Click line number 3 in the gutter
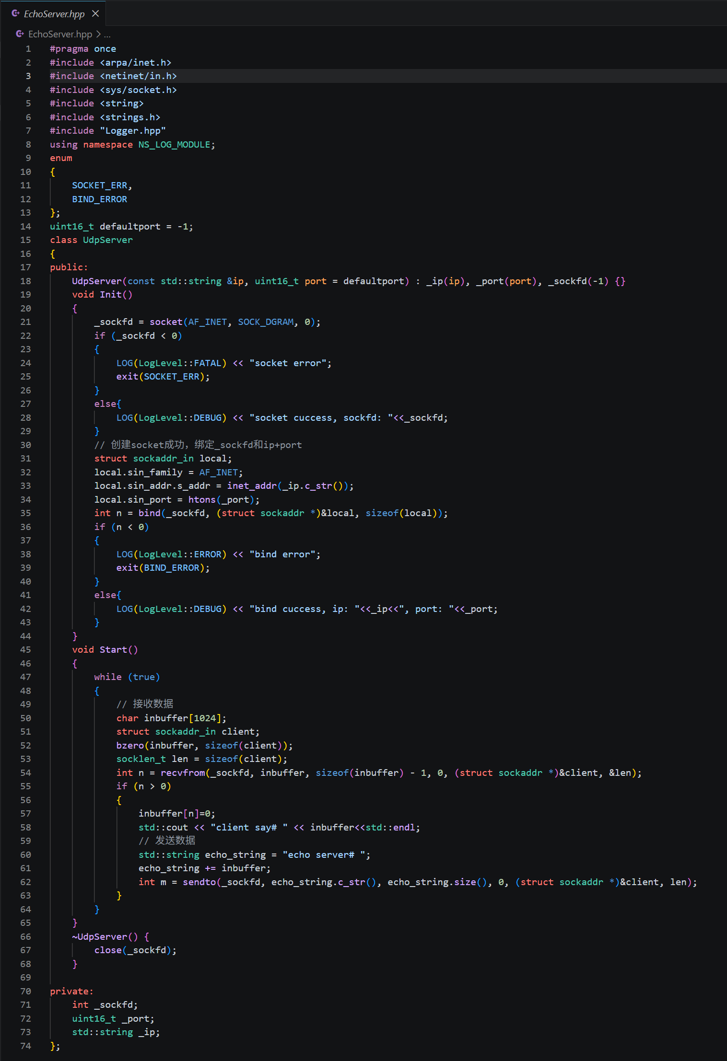 click(28, 76)
